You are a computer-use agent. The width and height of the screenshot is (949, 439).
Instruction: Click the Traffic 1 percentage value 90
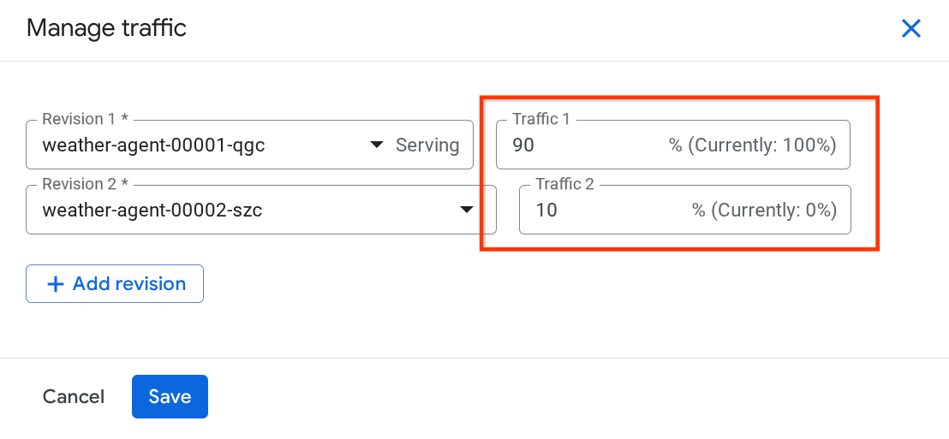coord(523,145)
